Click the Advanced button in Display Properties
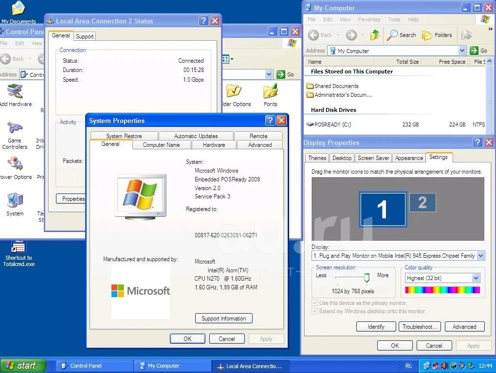The width and height of the screenshot is (496, 373). point(464,326)
